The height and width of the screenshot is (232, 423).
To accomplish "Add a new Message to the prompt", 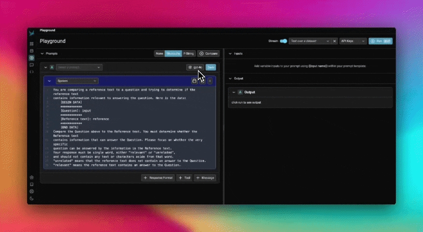I will click(205, 178).
